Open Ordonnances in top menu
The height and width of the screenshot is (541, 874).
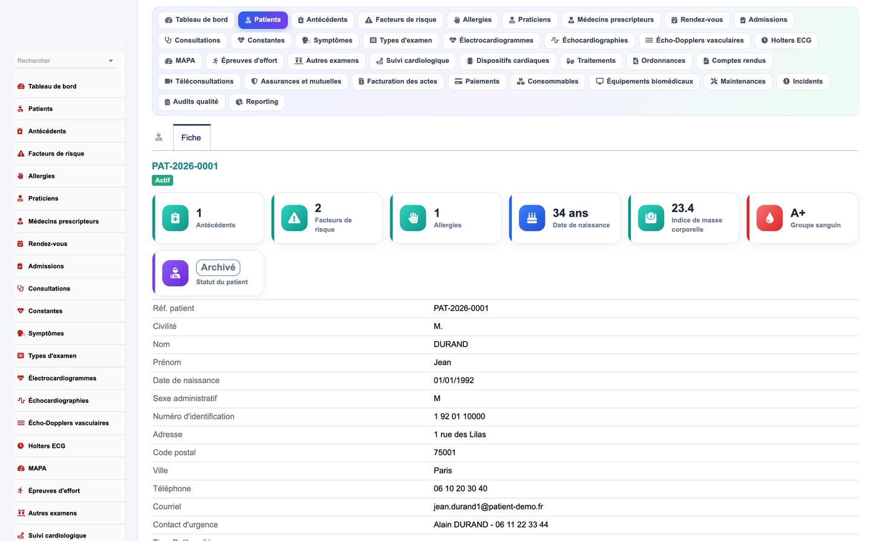659,61
